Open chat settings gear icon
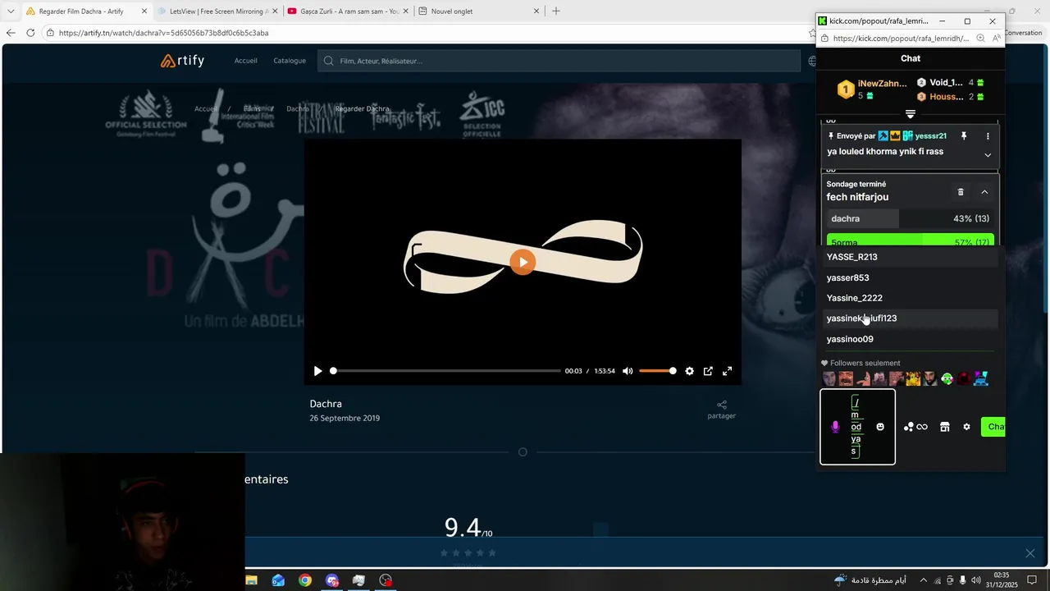The image size is (1050, 591). (966, 427)
